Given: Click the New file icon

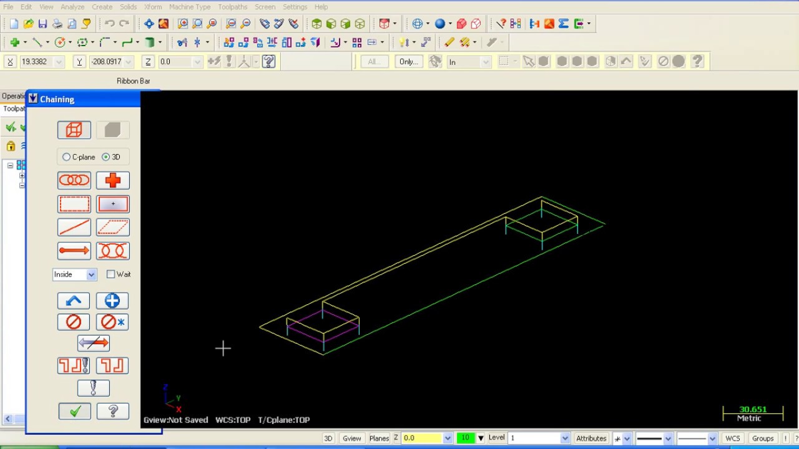Looking at the screenshot, I should pos(14,24).
